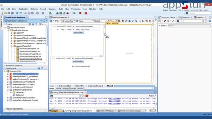Click the pin icon in Inspector toolbar

click(165, 21)
